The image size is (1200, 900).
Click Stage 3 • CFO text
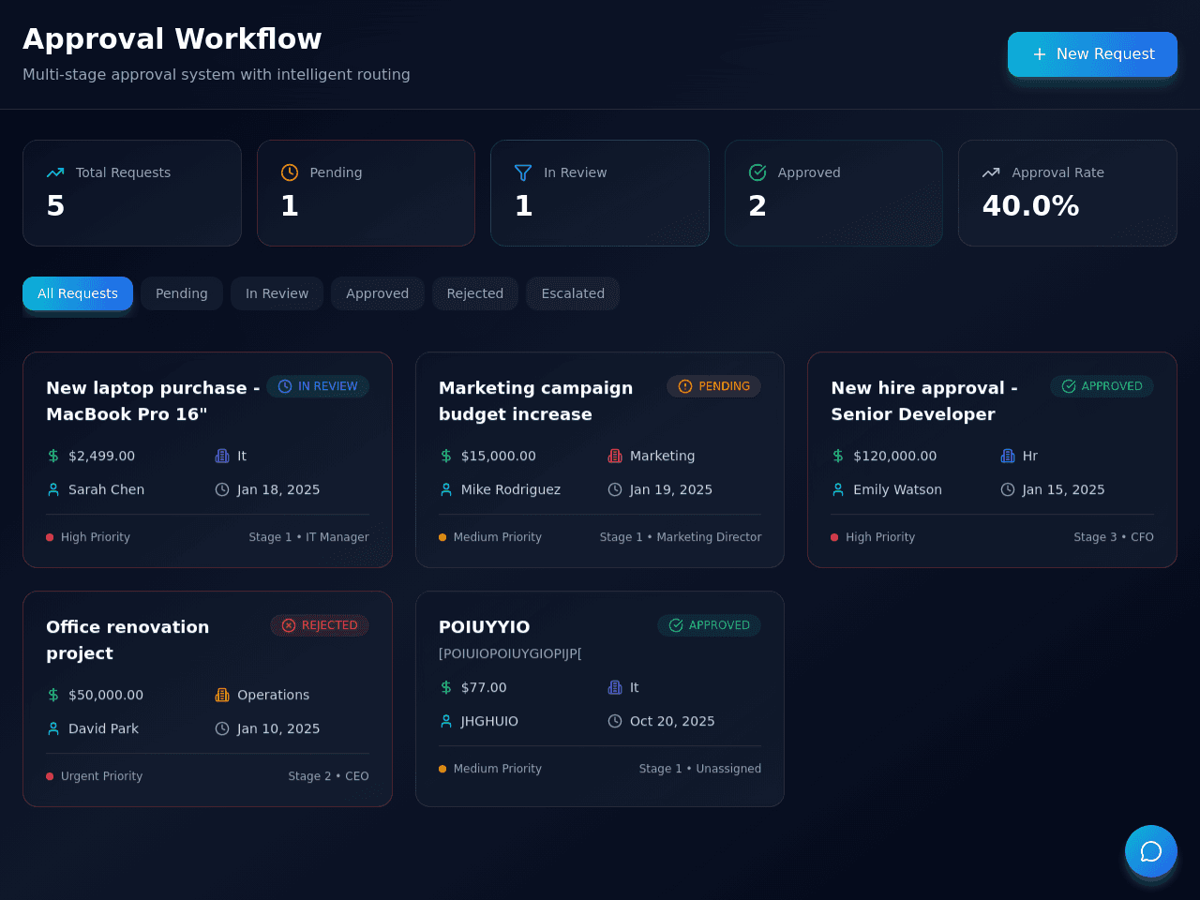point(1114,537)
